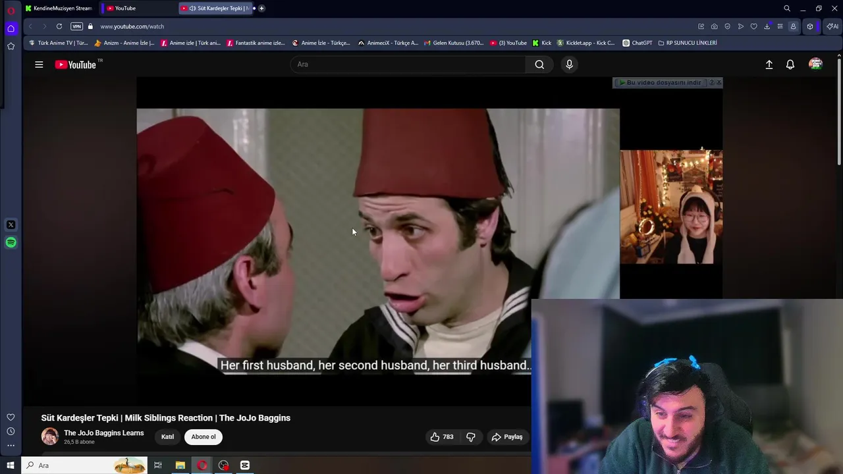Go forward in Opera browser history
843x474 pixels.
coord(44,26)
